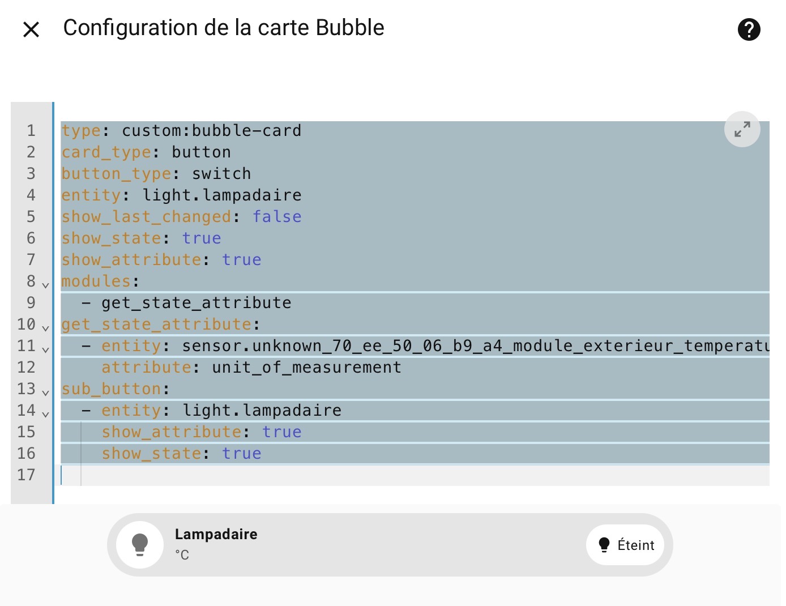This screenshot has height=606, width=786.
Task: Click the bulb icon in the Éteint sub-button
Action: [604, 545]
